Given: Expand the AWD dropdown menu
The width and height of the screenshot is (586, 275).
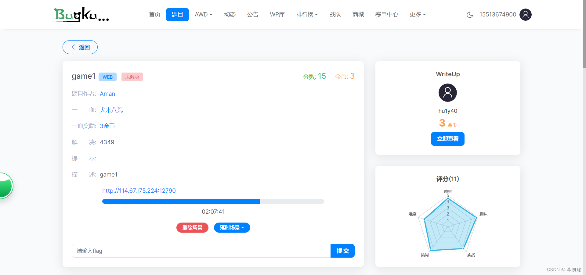Looking at the screenshot, I should pyautogui.click(x=204, y=15).
